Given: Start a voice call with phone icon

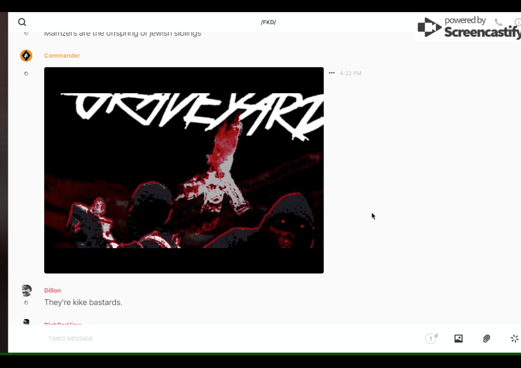Looking at the screenshot, I should [x=498, y=22].
